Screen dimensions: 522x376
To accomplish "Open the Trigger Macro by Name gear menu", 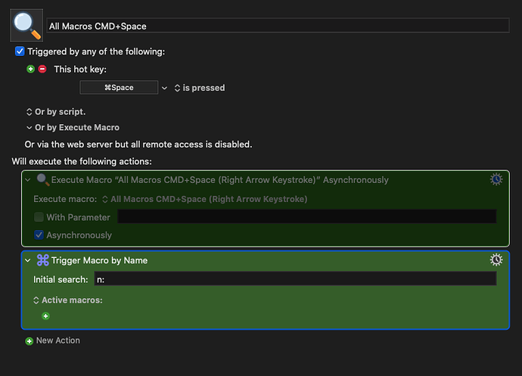I will (x=496, y=259).
